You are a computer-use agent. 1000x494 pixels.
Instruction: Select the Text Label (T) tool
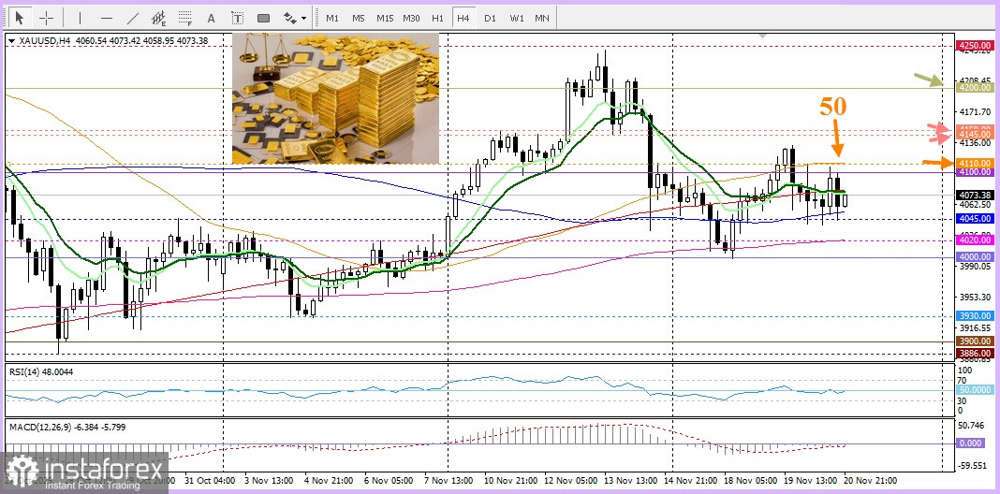click(237, 18)
